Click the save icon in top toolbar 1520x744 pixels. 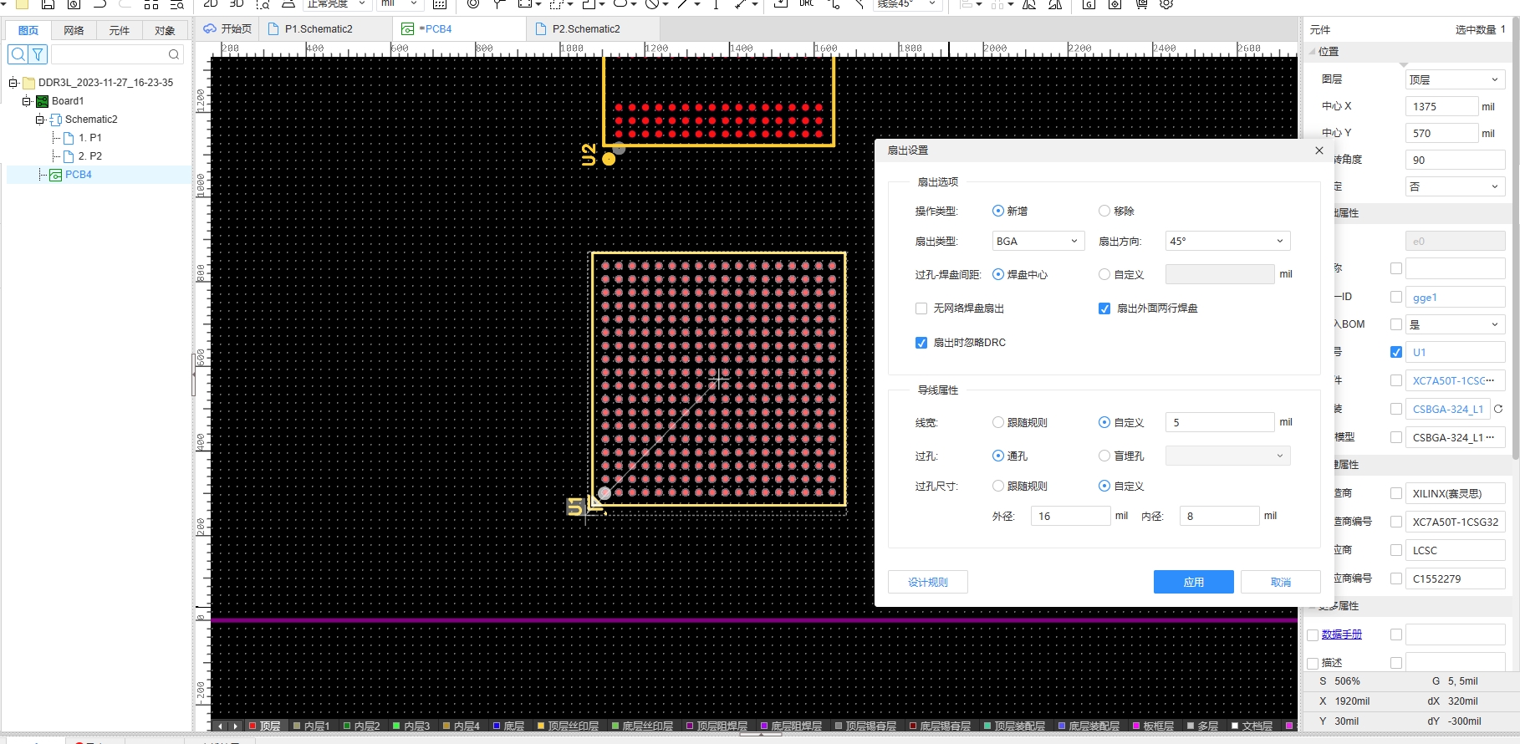pos(48,4)
